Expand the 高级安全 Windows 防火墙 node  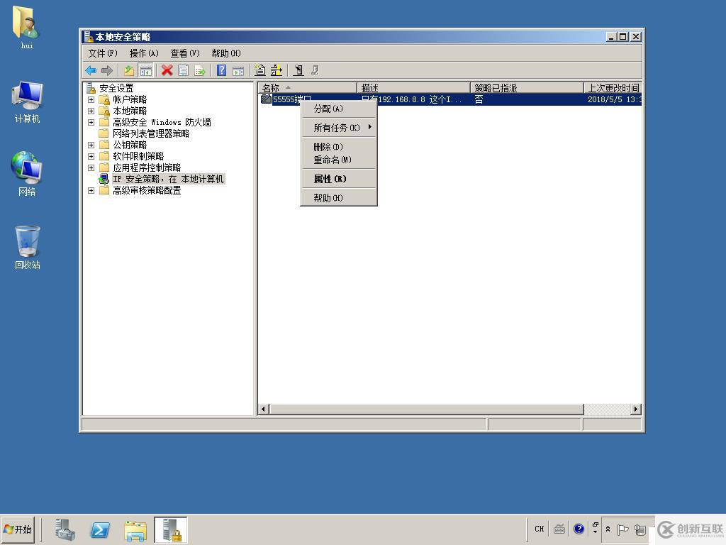point(91,123)
